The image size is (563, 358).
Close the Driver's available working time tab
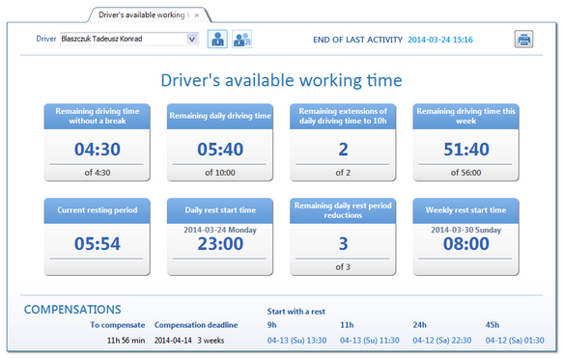(x=197, y=15)
